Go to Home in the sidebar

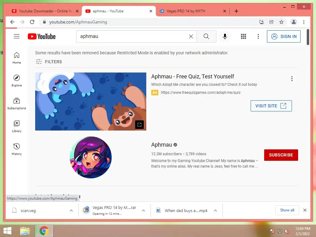pyautogui.click(x=17, y=58)
